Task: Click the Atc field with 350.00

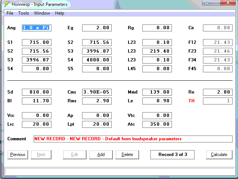Action: point(157,125)
